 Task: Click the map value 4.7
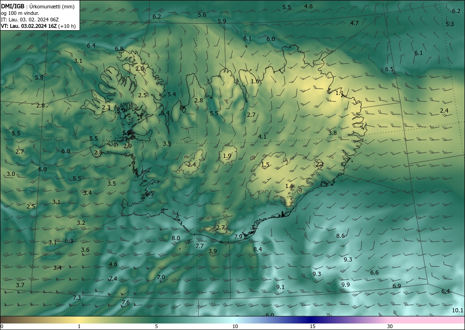coord(354,23)
